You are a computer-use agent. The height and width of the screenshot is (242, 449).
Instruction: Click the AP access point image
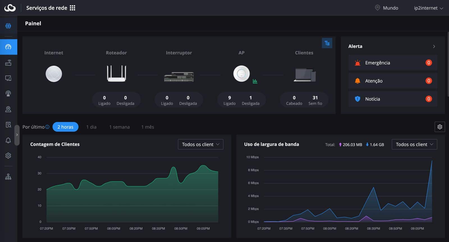coord(241,74)
